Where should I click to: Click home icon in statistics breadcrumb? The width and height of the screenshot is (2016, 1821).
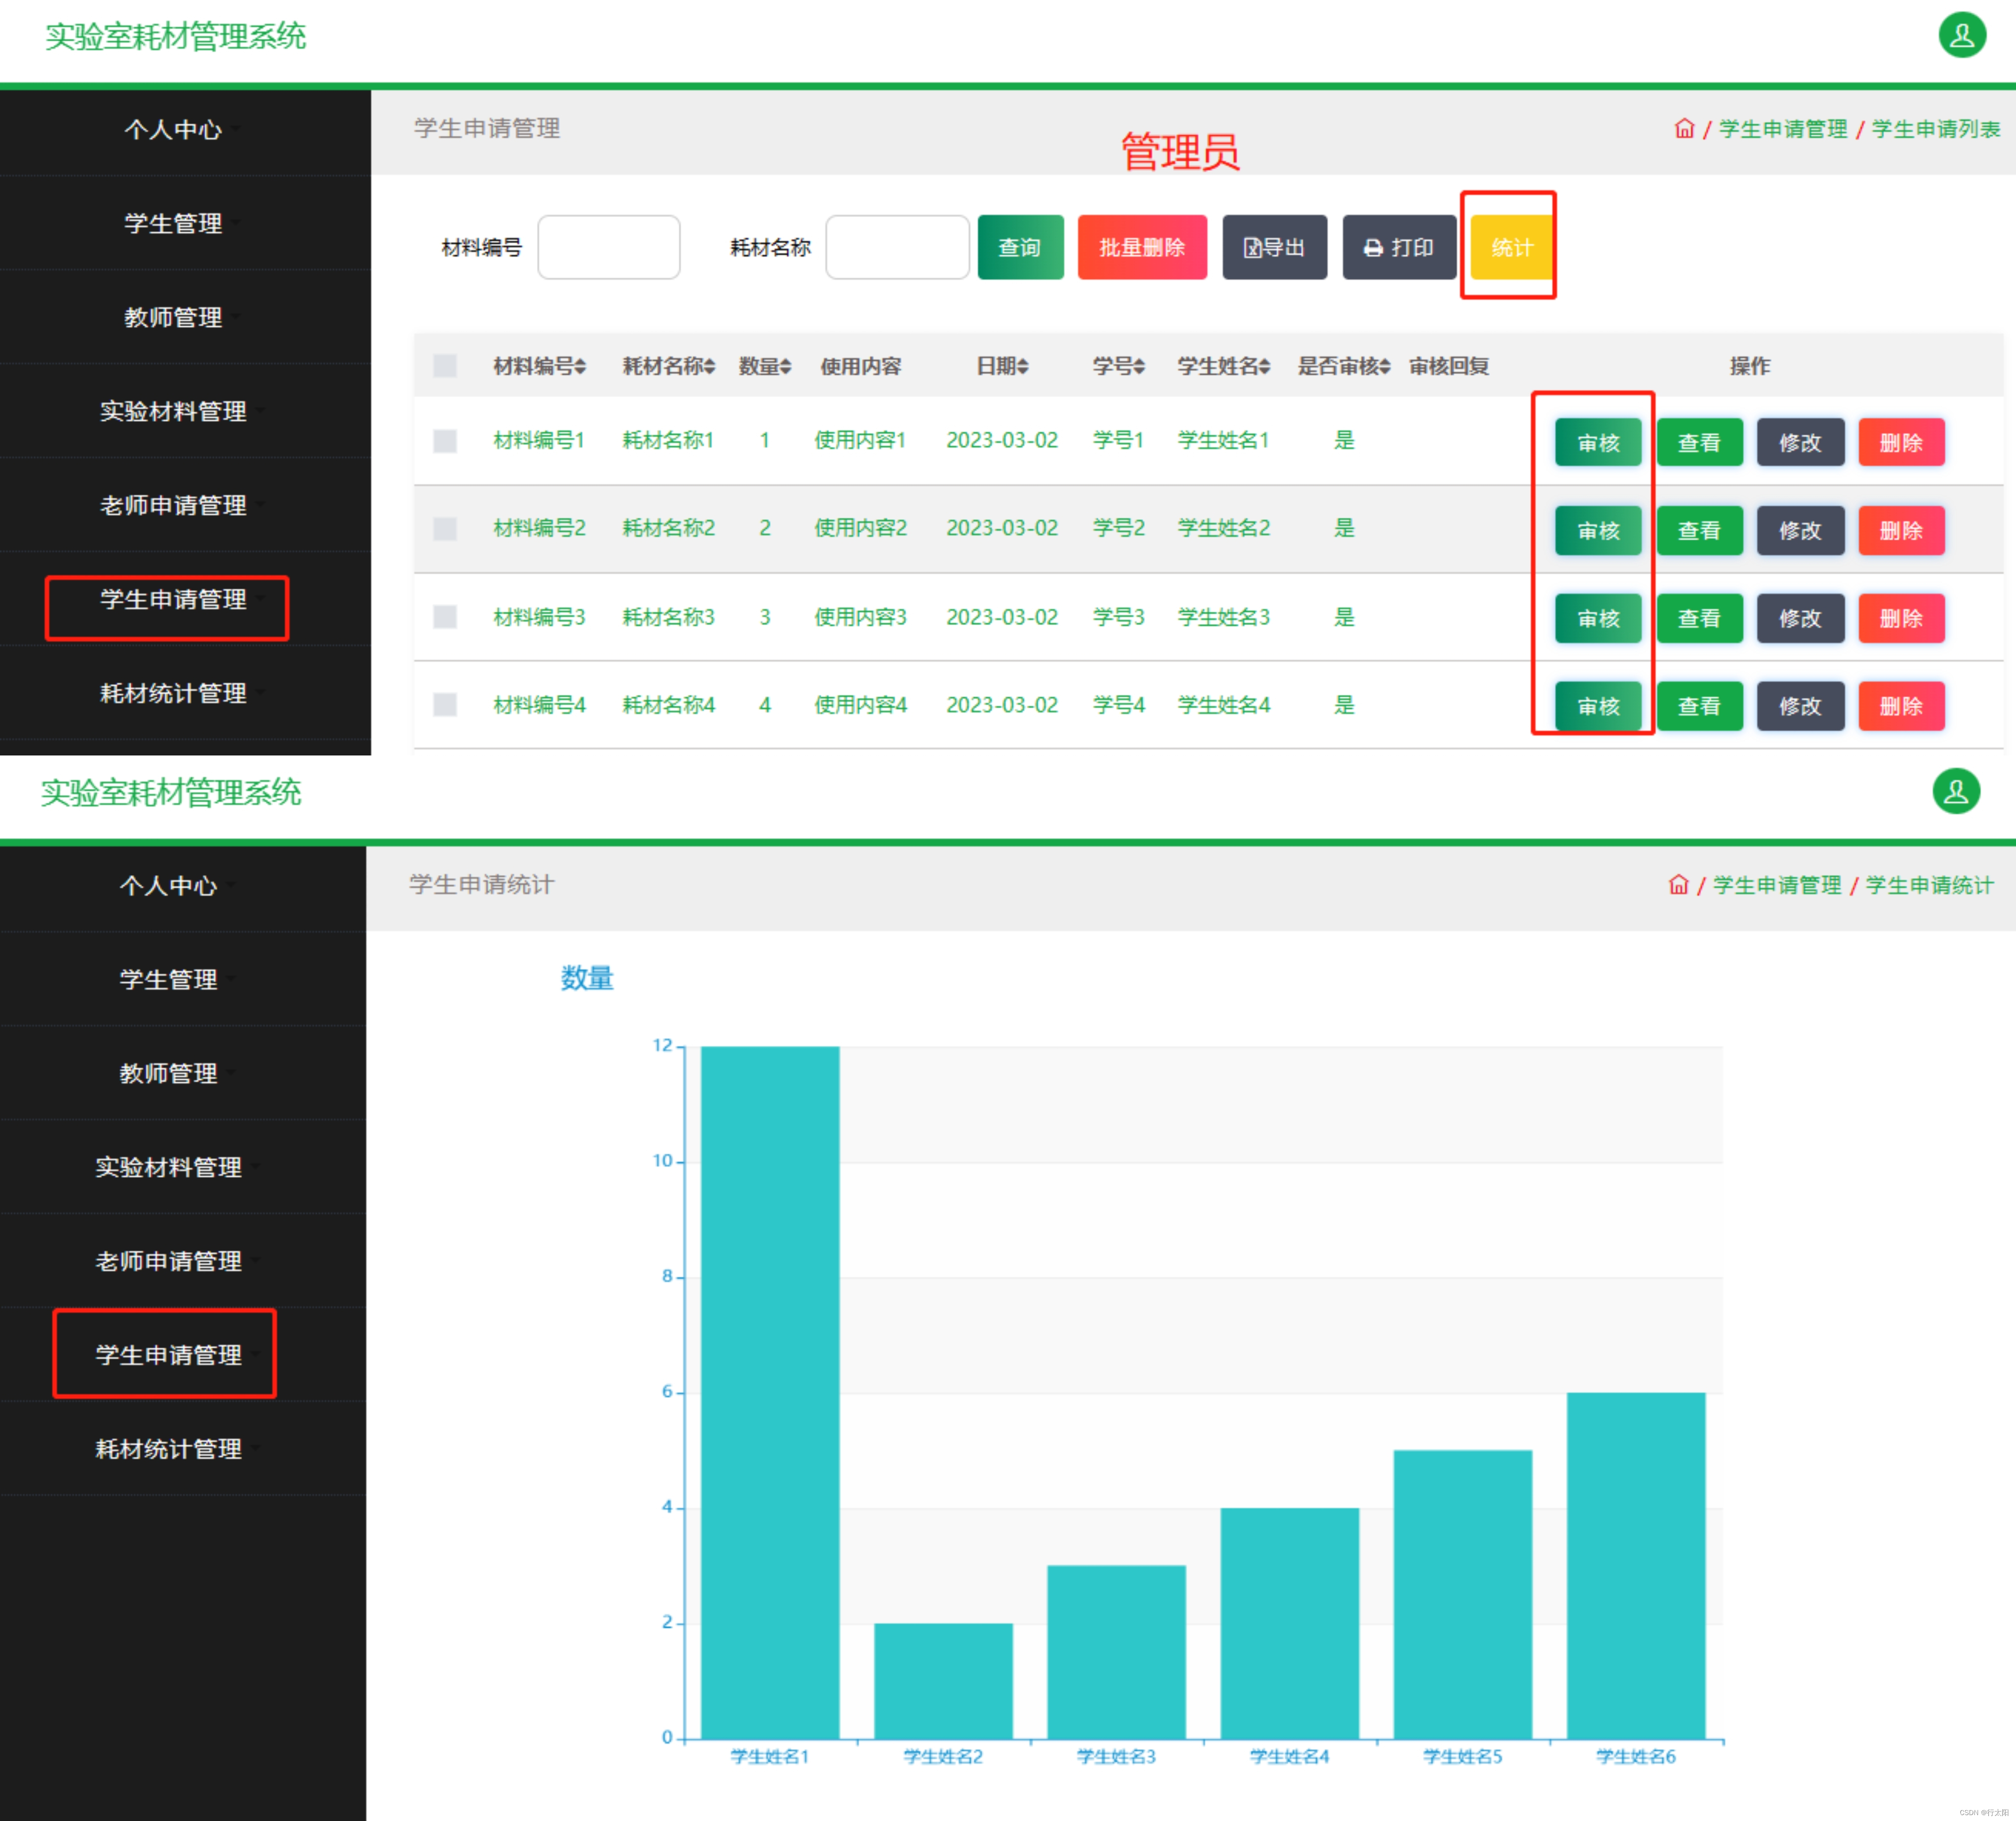coord(1678,885)
